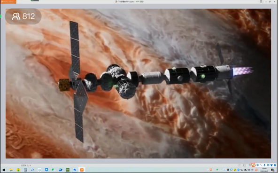The height and width of the screenshot is (173, 278).
Task: Toggle the system tray microphone icon
Action: (x=228, y=170)
